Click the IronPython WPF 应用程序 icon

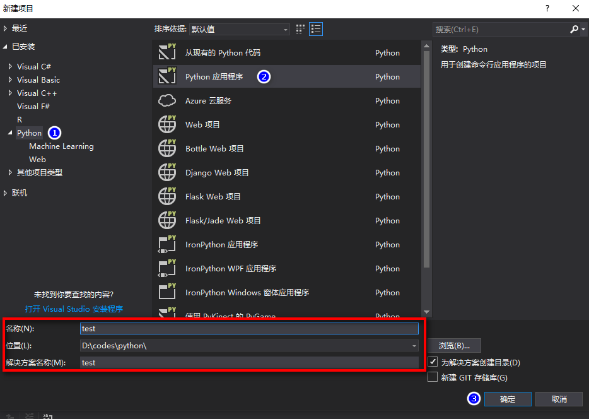[x=167, y=269]
